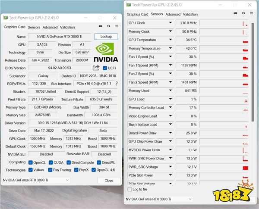Click the Bandwidth 1008.4 GB/s field
259x209 pixels.
pos(101,115)
